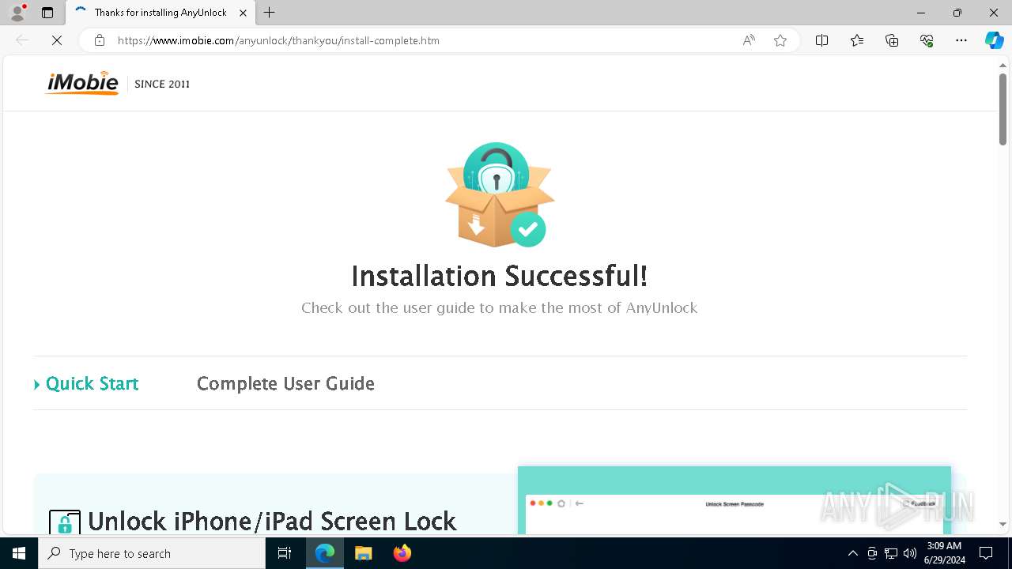Viewport: 1012px width, 569px height.
Task: Open the Favorites list
Action: tap(857, 40)
